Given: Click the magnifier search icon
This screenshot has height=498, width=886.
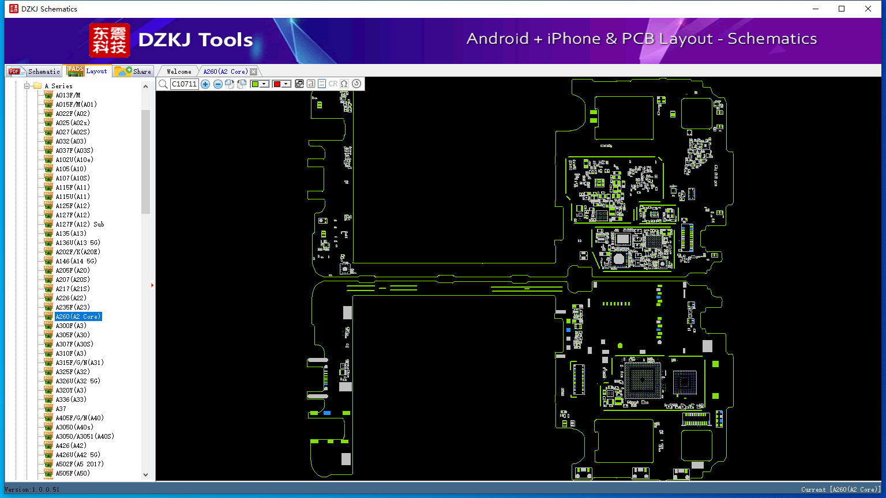Looking at the screenshot, I should 163,84.
